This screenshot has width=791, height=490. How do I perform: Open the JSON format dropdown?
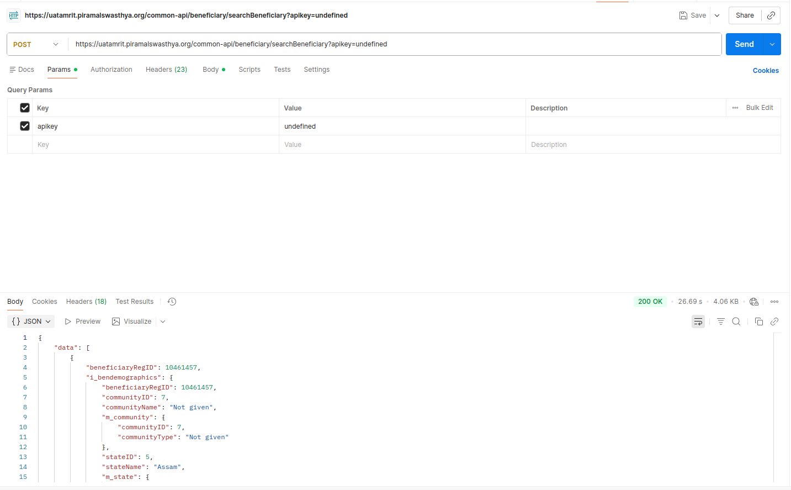click(x=31, y=322)
